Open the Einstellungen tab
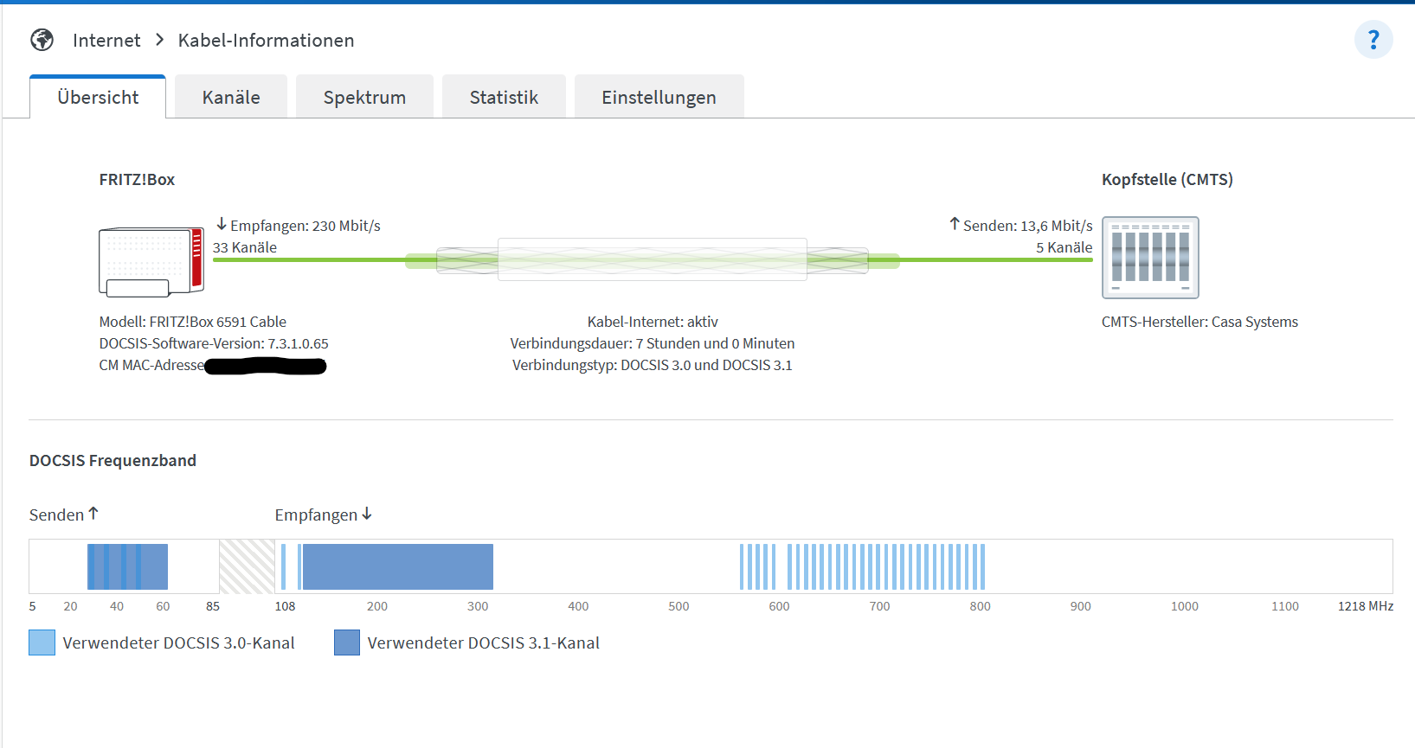This screenshot has width=1415, height=748. point(659,97)
